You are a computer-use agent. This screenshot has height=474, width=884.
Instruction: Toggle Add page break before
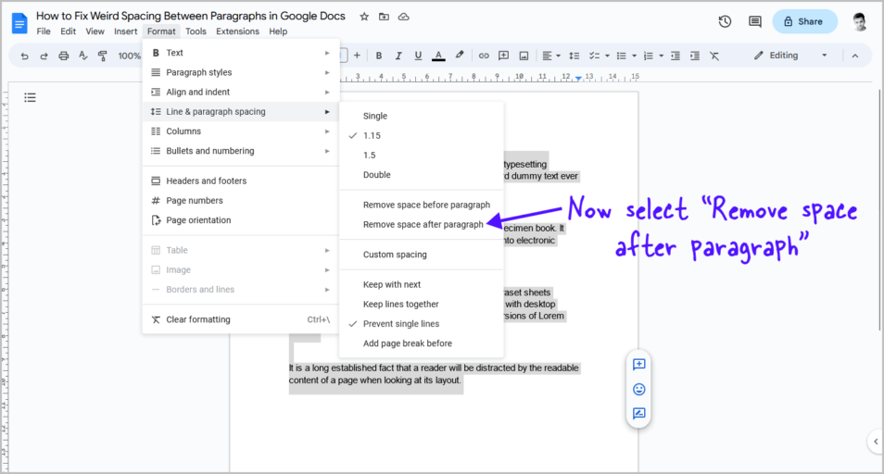[421, 343]
